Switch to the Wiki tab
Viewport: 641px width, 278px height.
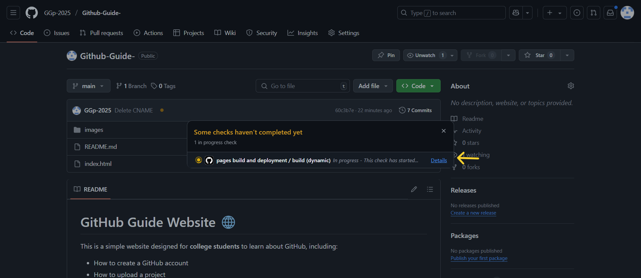tap(225, 33)
